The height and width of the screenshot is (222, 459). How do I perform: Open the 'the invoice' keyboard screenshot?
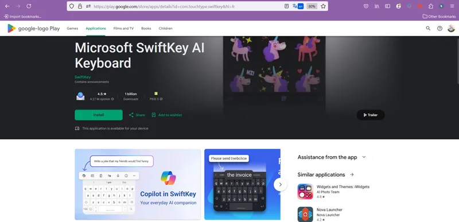point(242,184)
